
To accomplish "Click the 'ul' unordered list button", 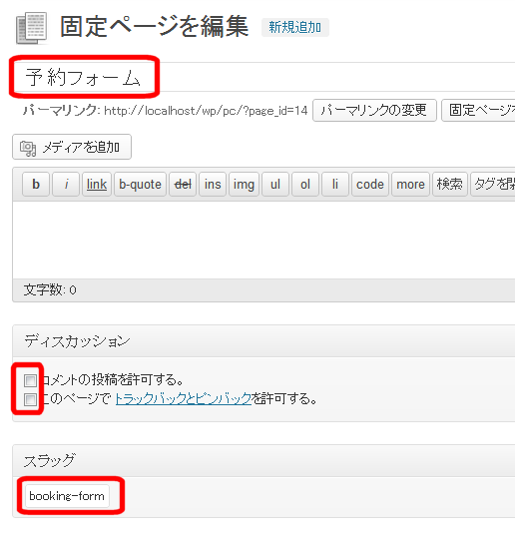I will pos(275,185).
